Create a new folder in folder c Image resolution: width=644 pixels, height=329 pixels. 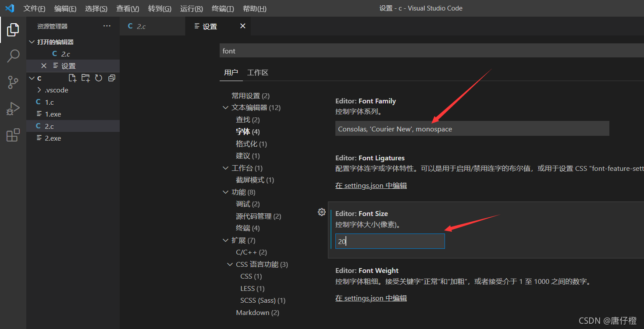pyautogui.click(x=86, y=78)
